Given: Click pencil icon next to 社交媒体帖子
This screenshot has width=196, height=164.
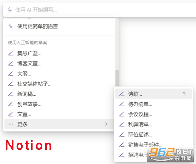Looking at the screenshot, I should coord(11,84).
